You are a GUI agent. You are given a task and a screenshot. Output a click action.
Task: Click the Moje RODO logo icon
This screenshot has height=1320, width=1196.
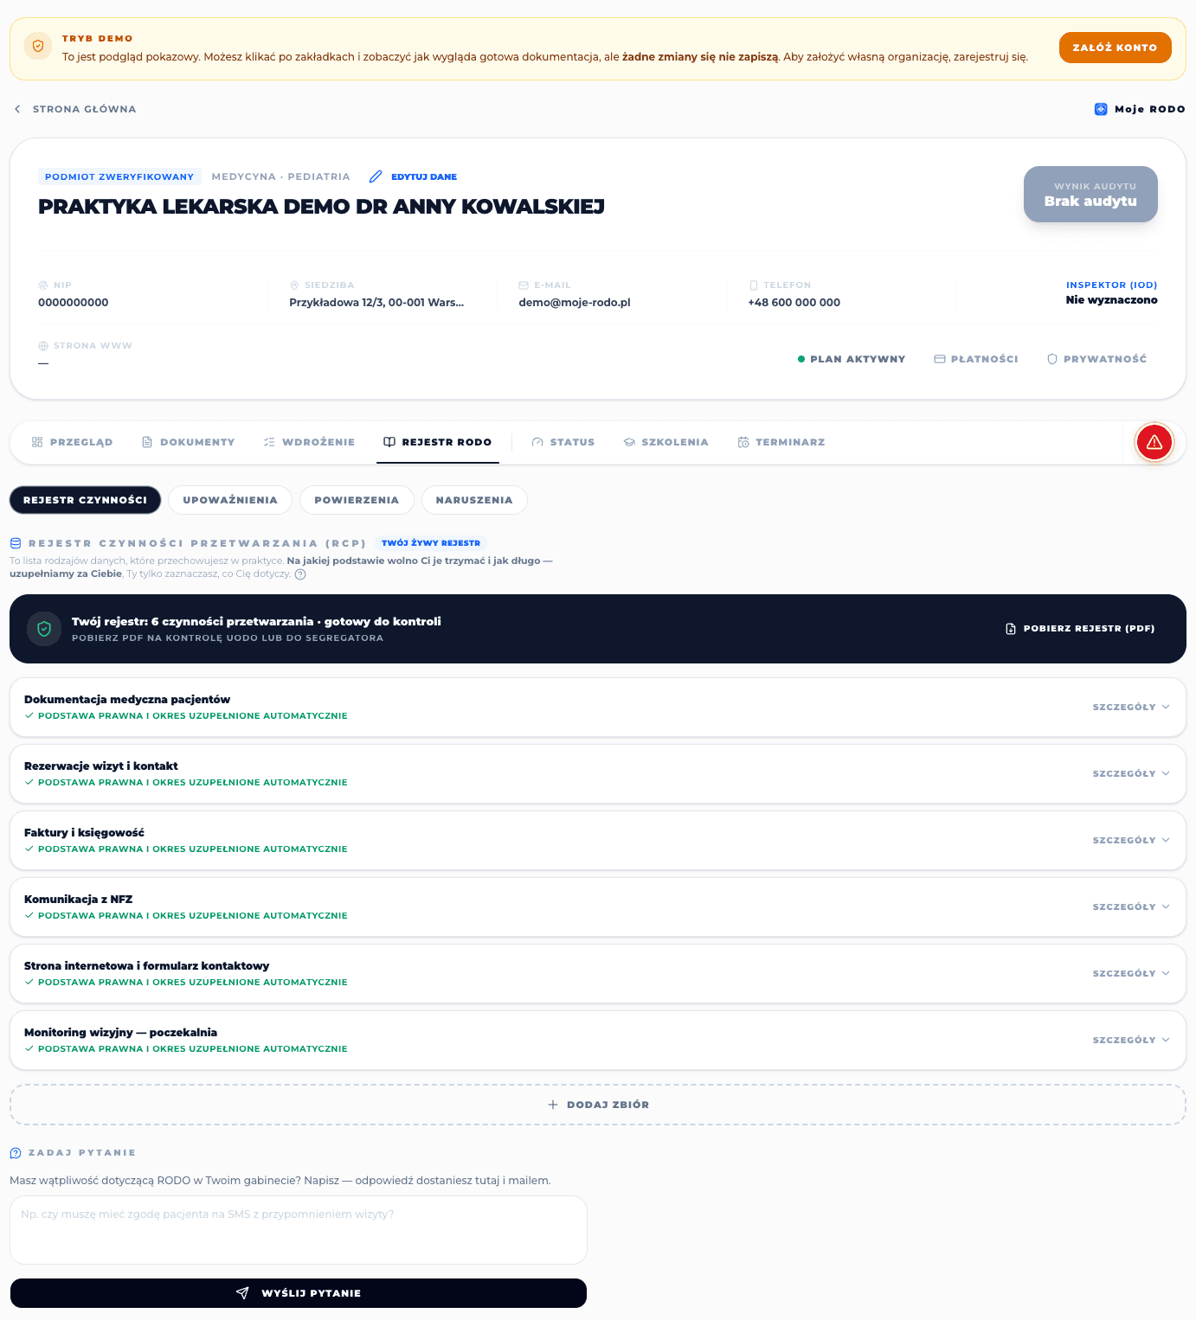pos(1101,109)
